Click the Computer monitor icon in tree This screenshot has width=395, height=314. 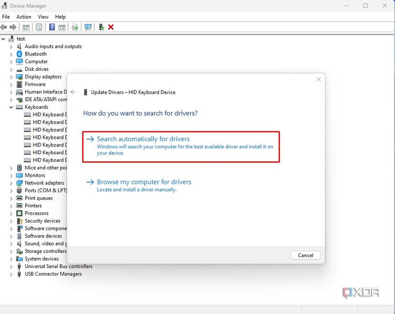tap(20, 61)
